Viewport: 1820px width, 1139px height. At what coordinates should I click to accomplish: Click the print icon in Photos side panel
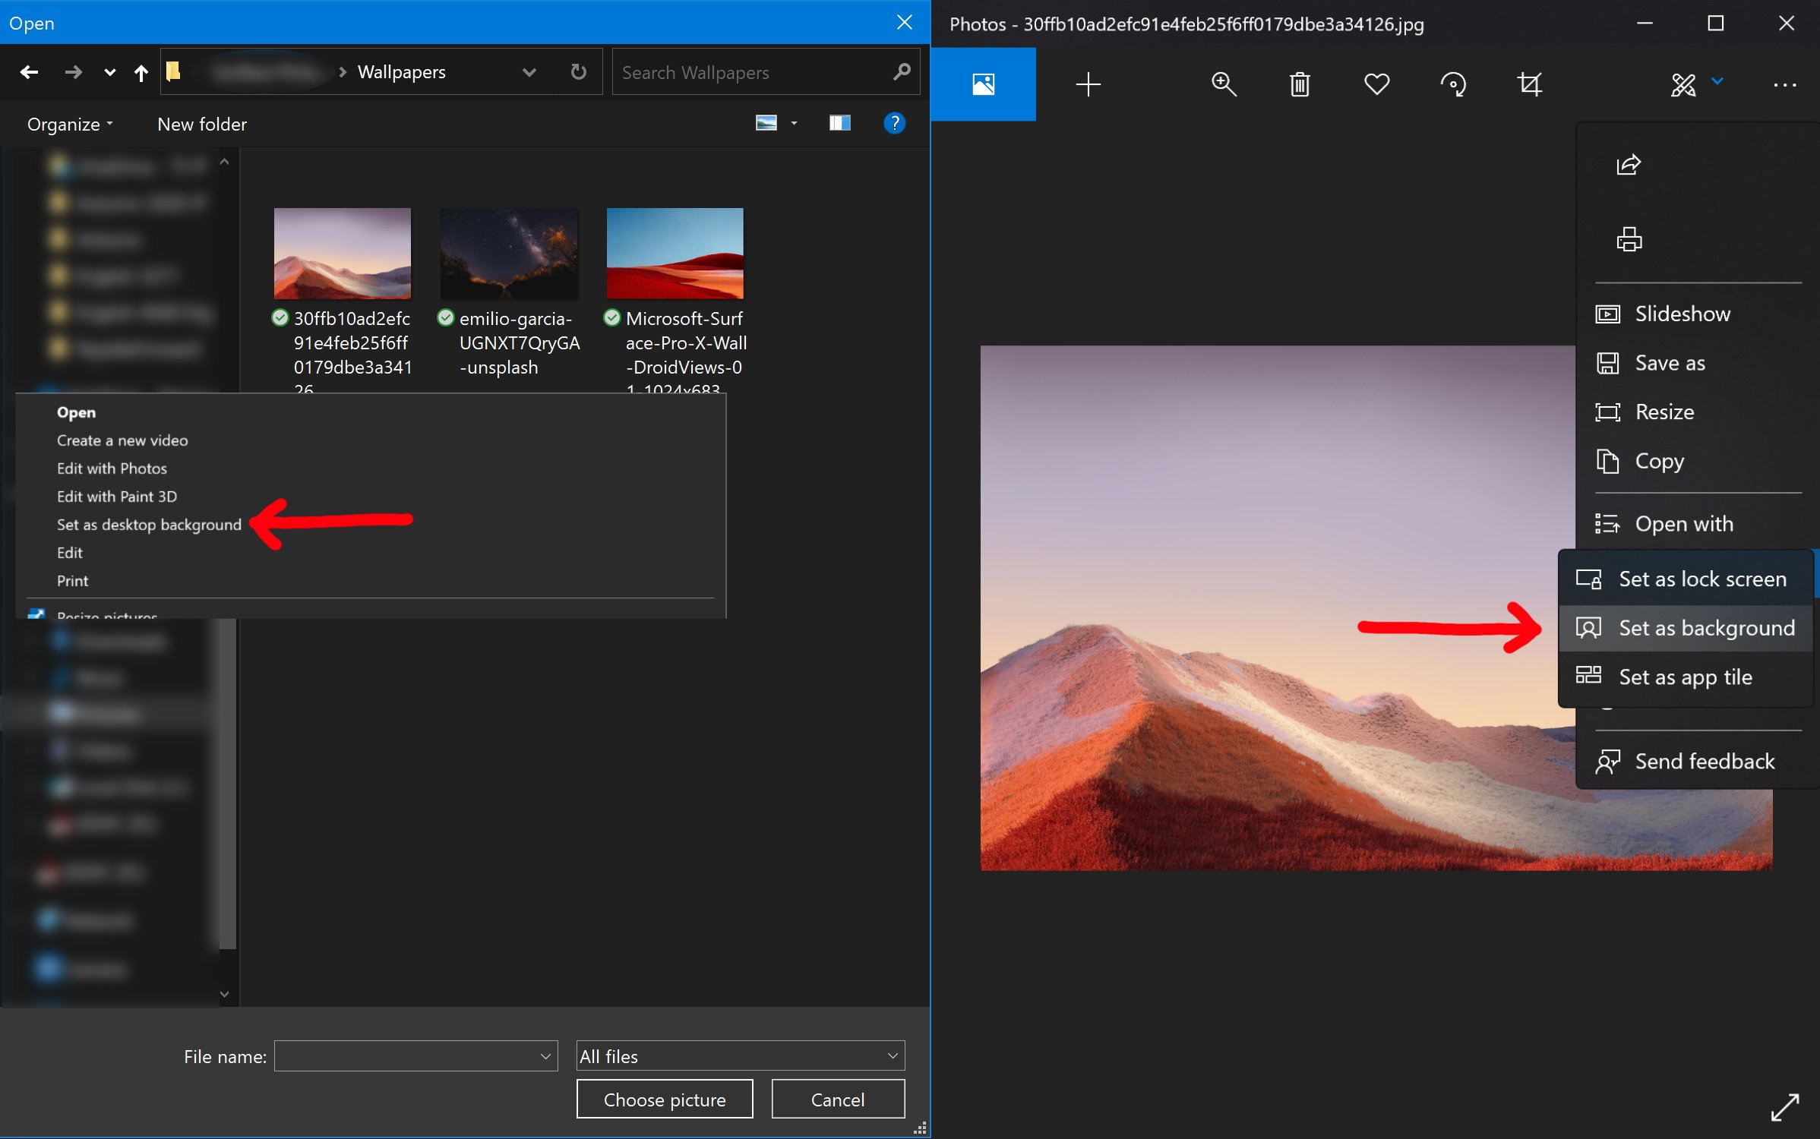click(x=1629, y=239)
